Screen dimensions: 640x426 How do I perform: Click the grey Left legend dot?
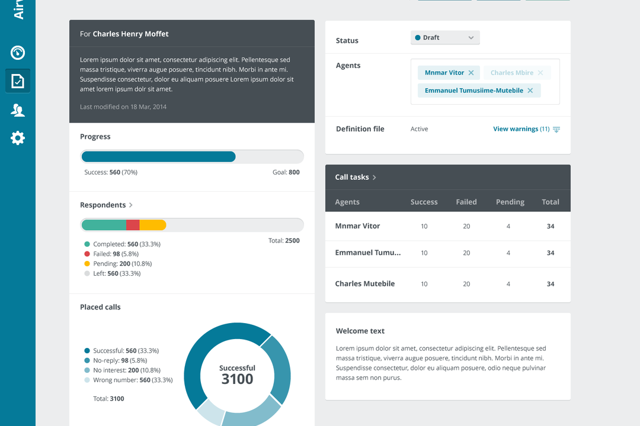(87, 273)
